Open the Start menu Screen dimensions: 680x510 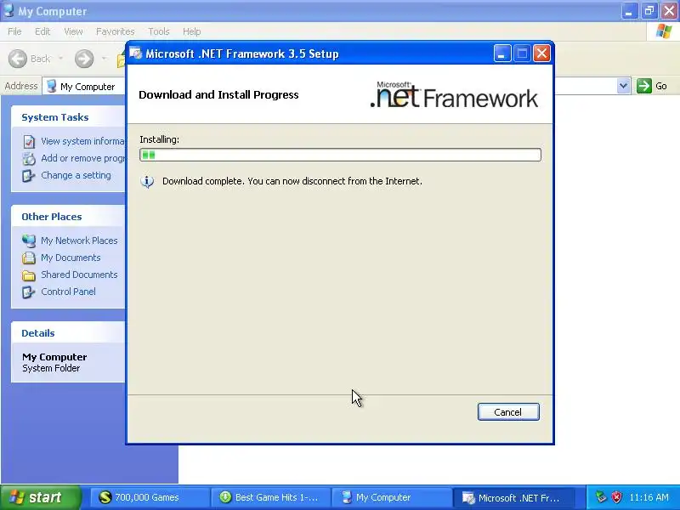click(40, 497)
